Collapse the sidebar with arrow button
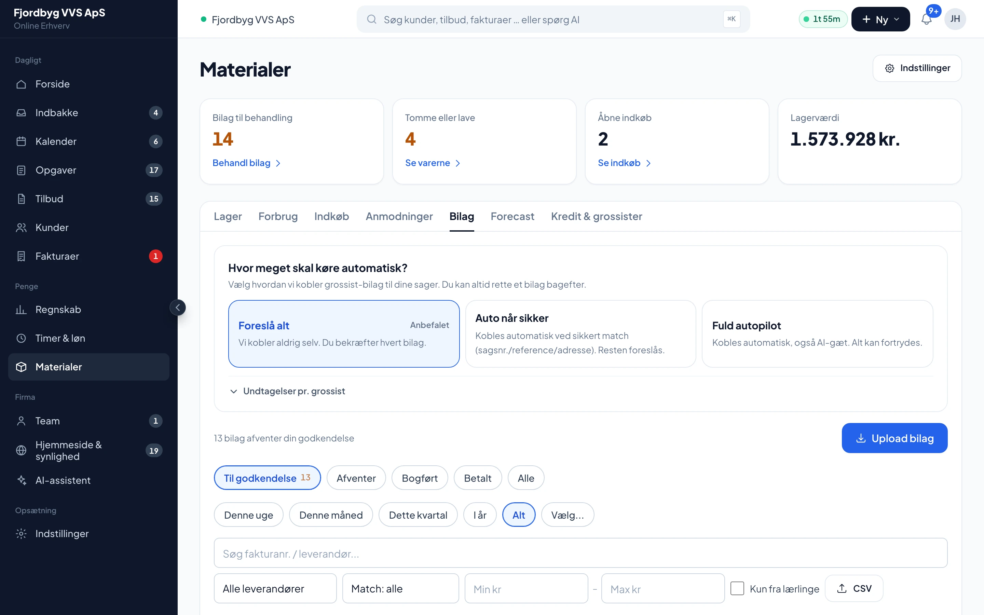Viewport: 984px width, 615px height. point(178,307)
